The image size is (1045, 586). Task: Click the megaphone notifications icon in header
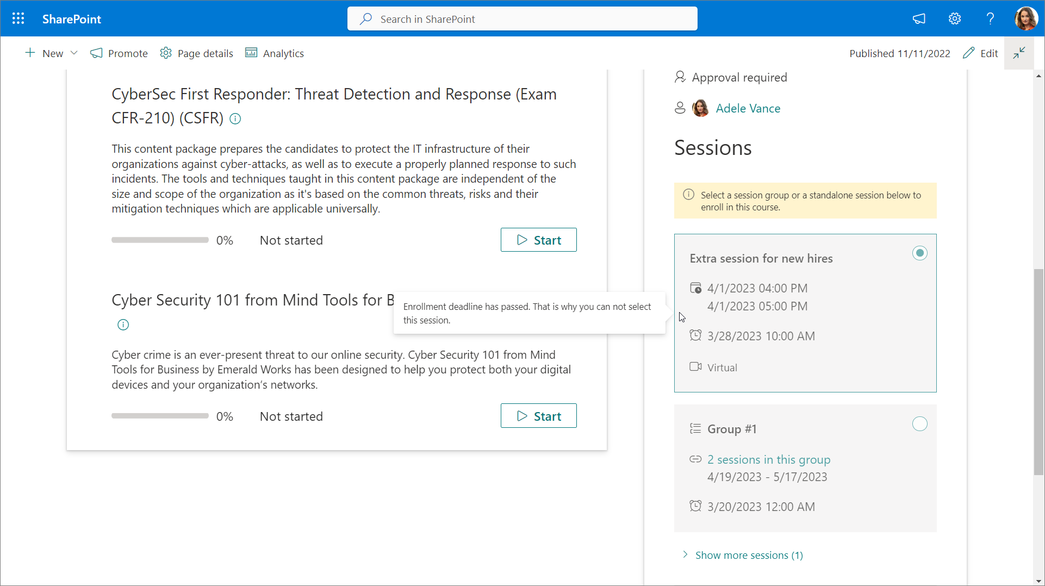pyautogui.click(x=919, y=19)
